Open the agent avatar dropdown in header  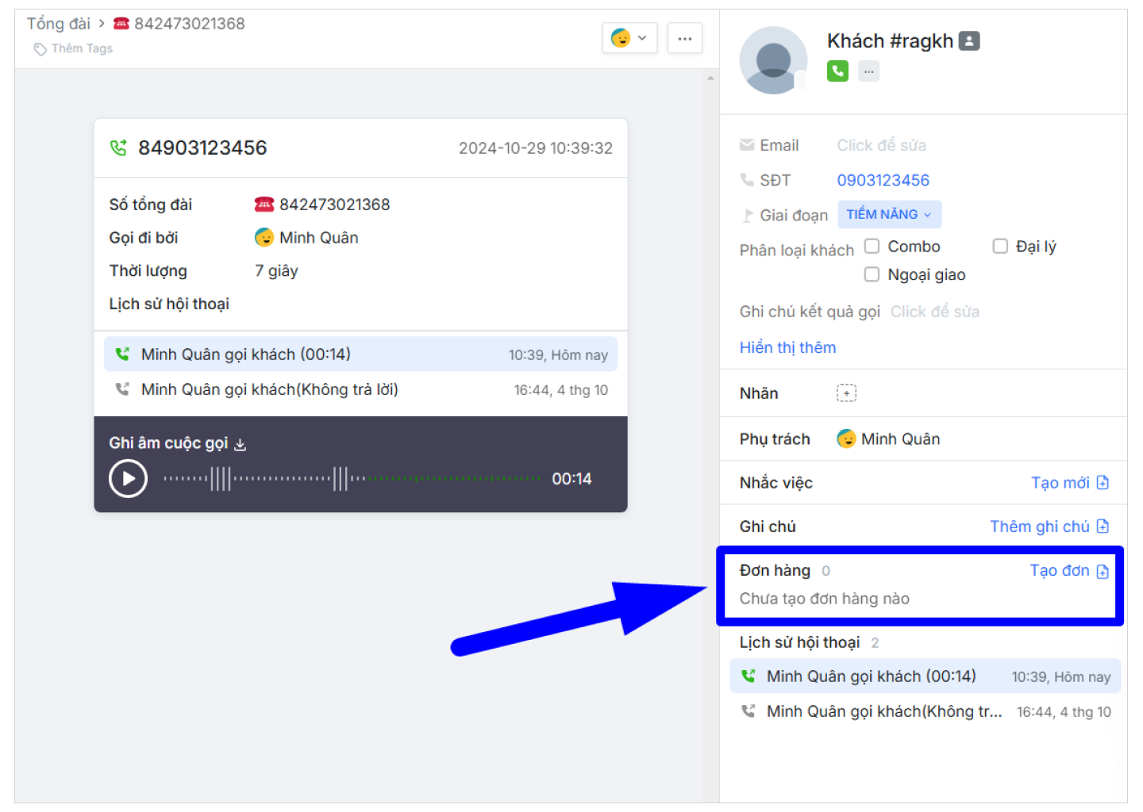pyautogui.click(x=629, y=38)
